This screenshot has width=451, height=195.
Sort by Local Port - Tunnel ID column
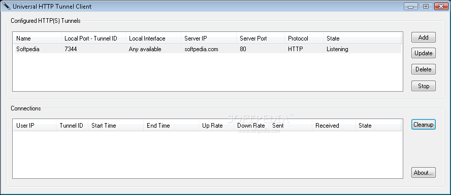click(93, 38)
